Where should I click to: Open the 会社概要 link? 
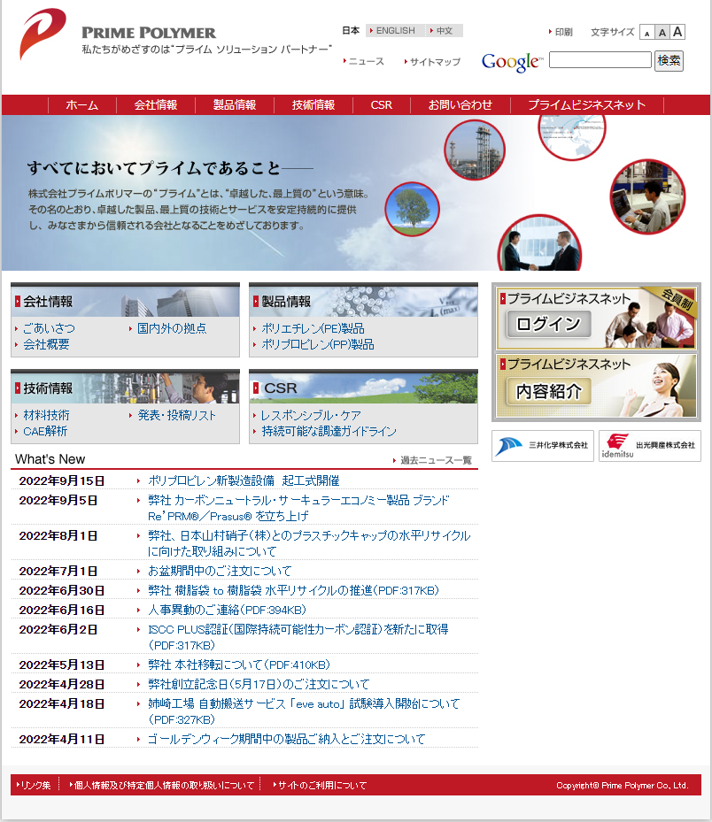coord(46,344)
